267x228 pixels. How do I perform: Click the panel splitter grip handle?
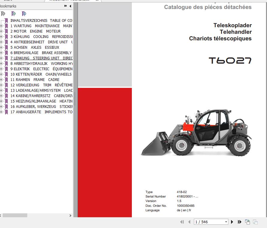pyautogui.click(x=75, y=99)
